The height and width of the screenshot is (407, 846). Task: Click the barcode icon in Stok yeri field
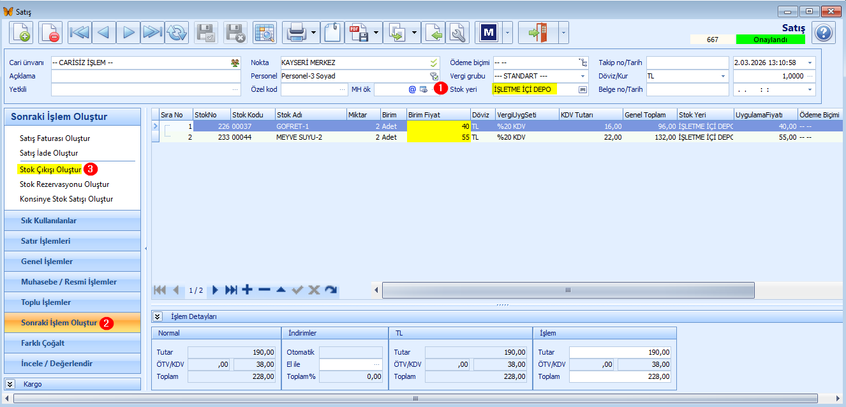tap(583, 89)
